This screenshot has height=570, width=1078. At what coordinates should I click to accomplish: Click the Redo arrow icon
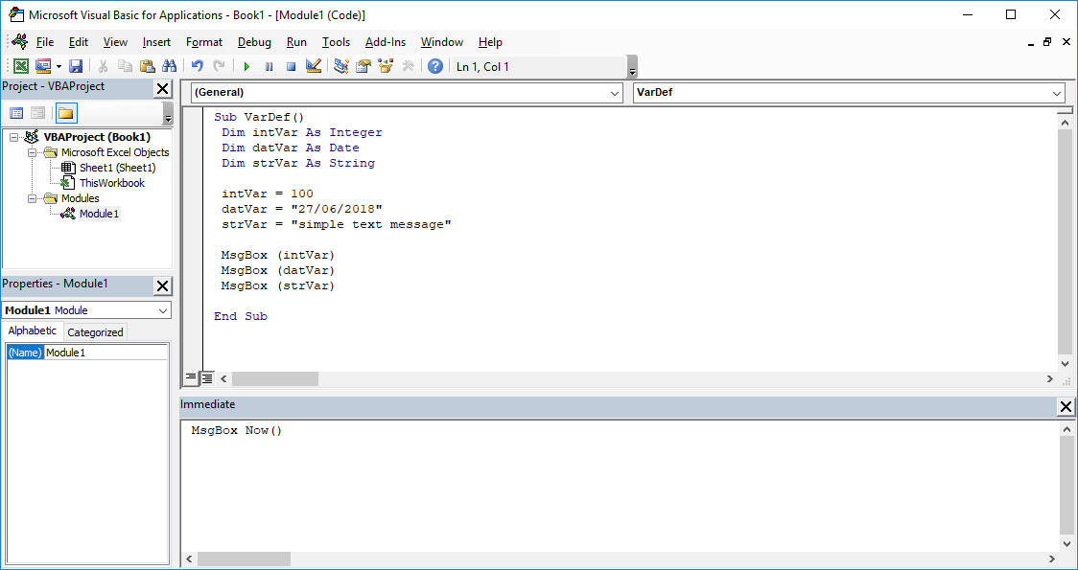(220, 66)
